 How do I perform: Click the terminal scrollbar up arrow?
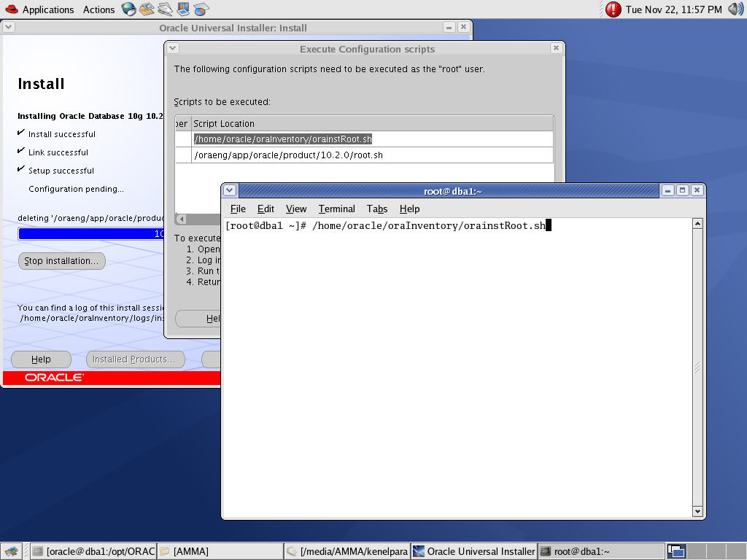(x=697, y=224)
